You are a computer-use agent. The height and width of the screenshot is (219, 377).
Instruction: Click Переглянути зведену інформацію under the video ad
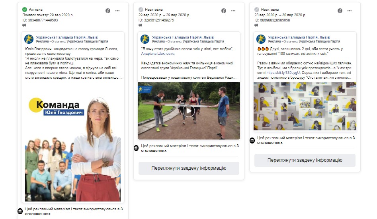click(x=189, y=168)
